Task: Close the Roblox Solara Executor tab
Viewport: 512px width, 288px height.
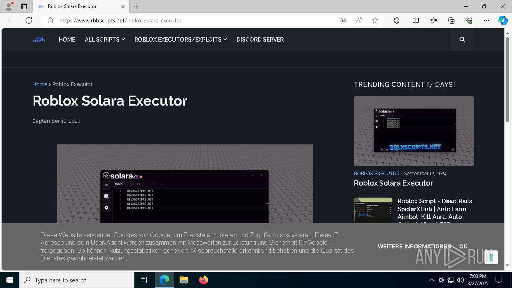Action: point(123,6)
